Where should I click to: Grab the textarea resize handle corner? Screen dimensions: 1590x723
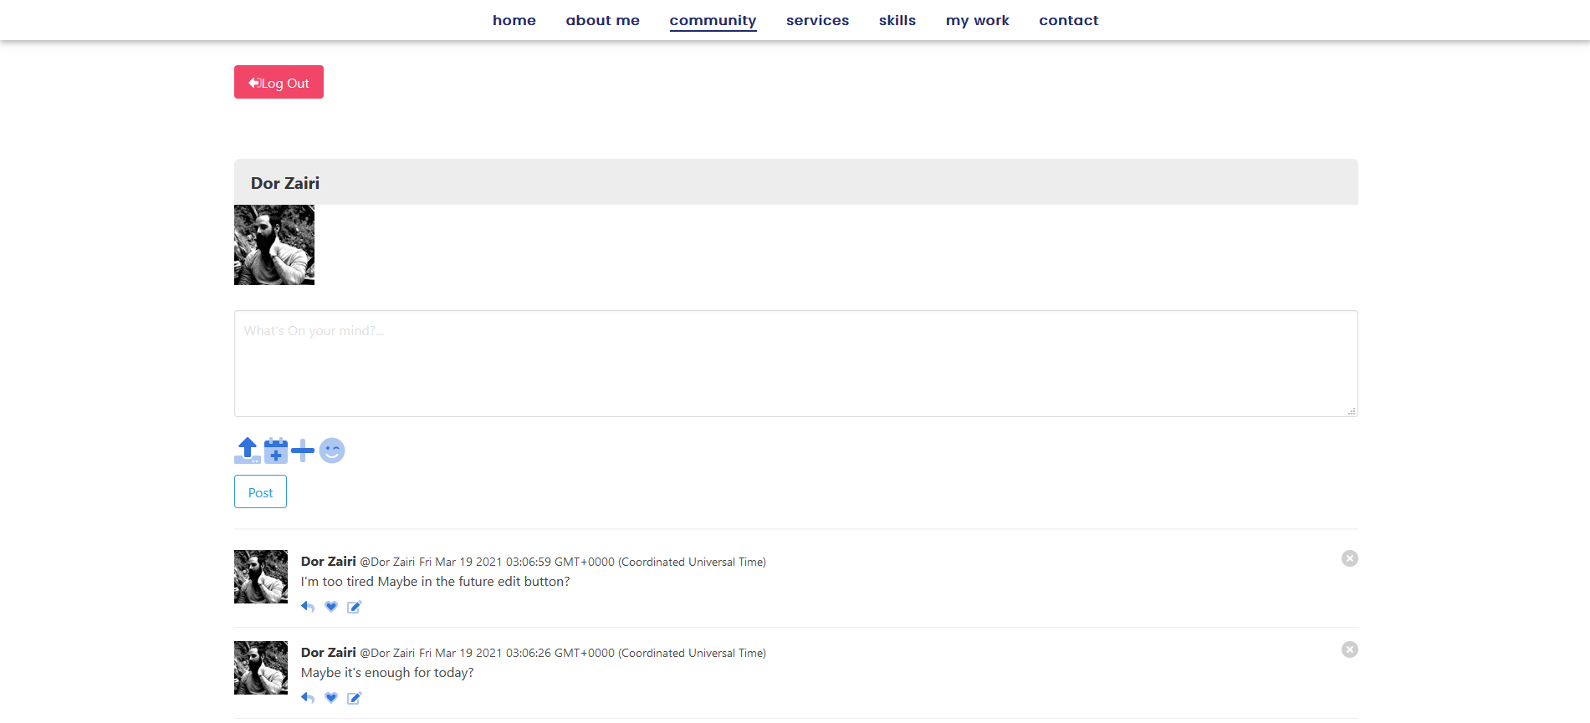[1352, 411]
